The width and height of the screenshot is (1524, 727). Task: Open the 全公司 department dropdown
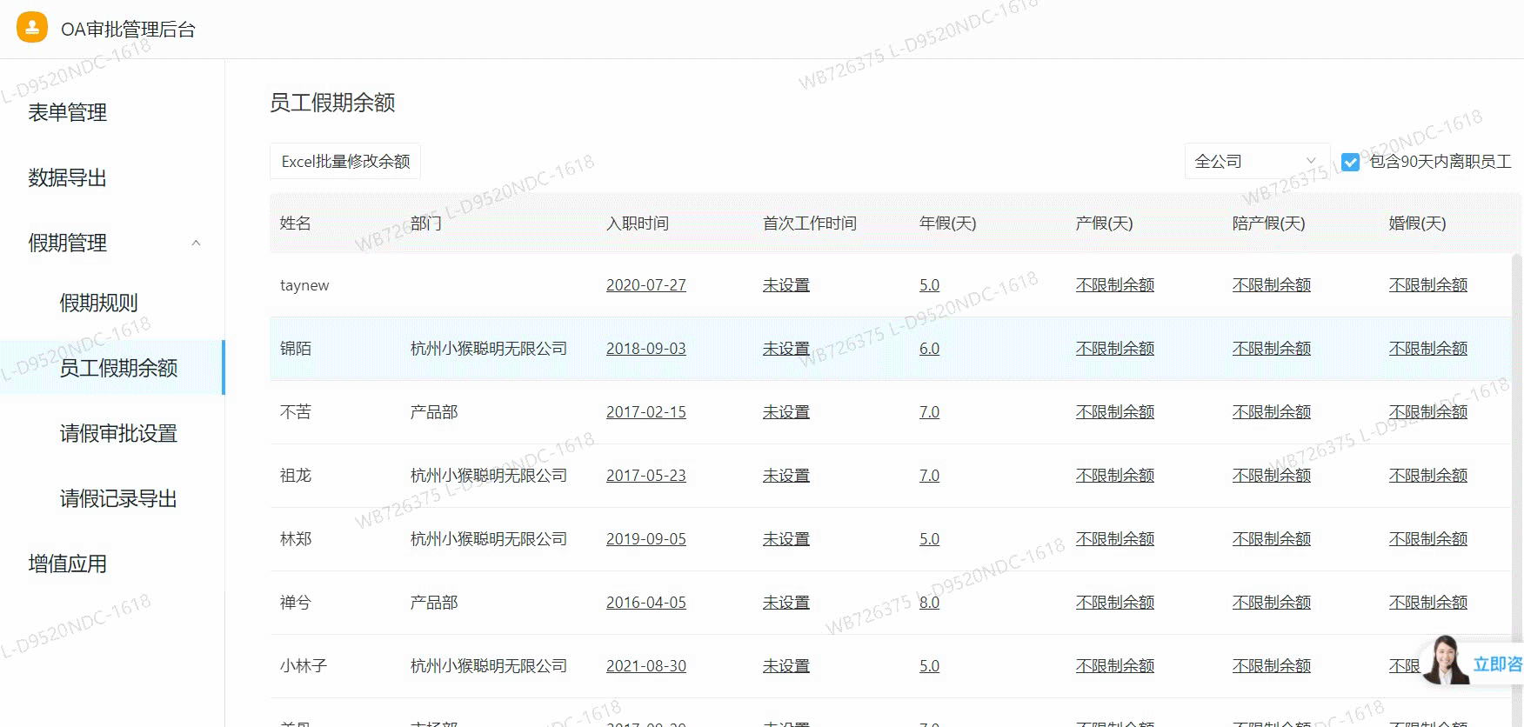click(x=1257, y=161)
